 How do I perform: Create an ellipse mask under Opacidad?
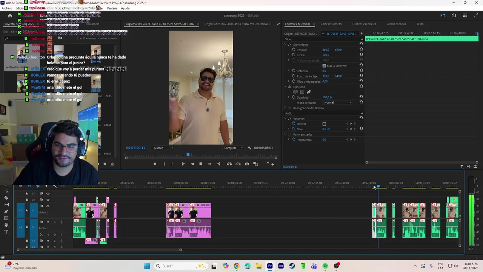[x=295, y=92]
